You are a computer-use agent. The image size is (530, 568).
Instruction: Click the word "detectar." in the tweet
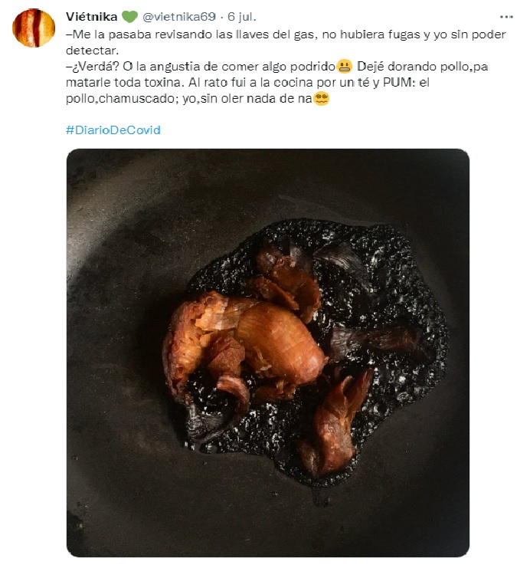89,51
